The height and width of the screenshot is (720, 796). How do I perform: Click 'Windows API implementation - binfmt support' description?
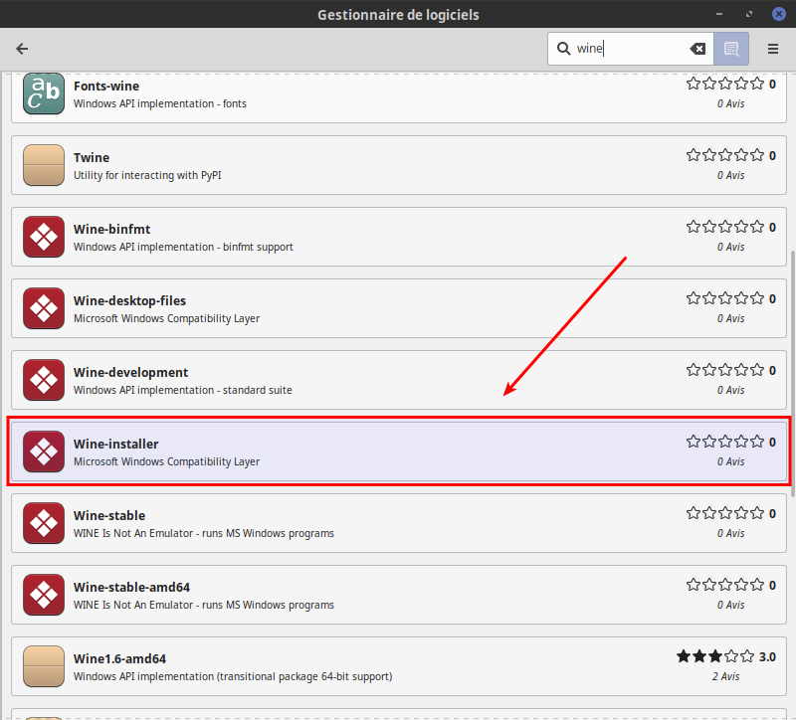[183, 247]
